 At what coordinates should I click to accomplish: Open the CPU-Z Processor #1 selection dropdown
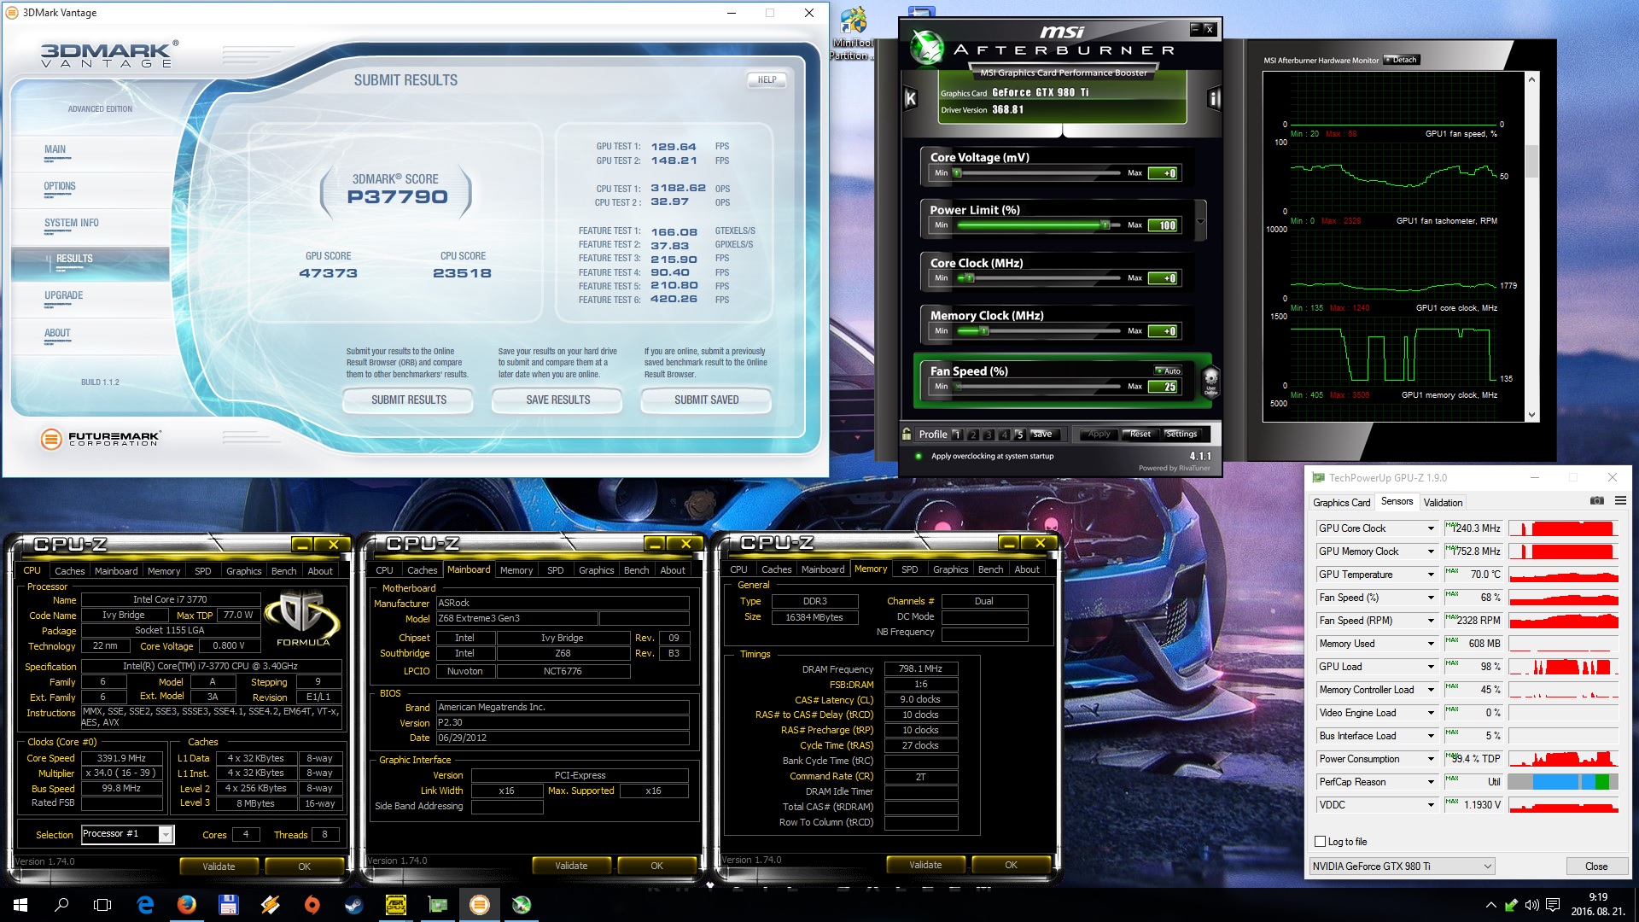pos(127,834)
